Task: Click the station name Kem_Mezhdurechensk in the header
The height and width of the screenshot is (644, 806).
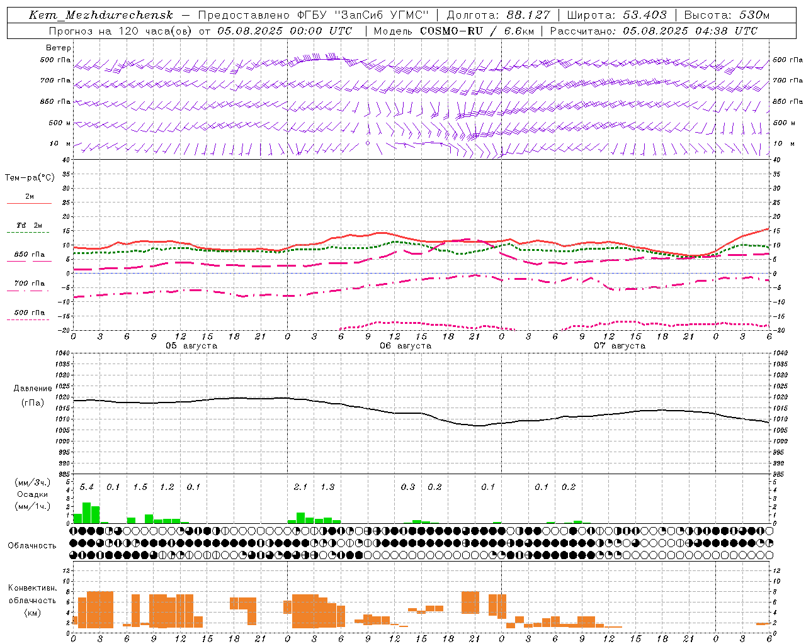Action: (x=101, y=15)
